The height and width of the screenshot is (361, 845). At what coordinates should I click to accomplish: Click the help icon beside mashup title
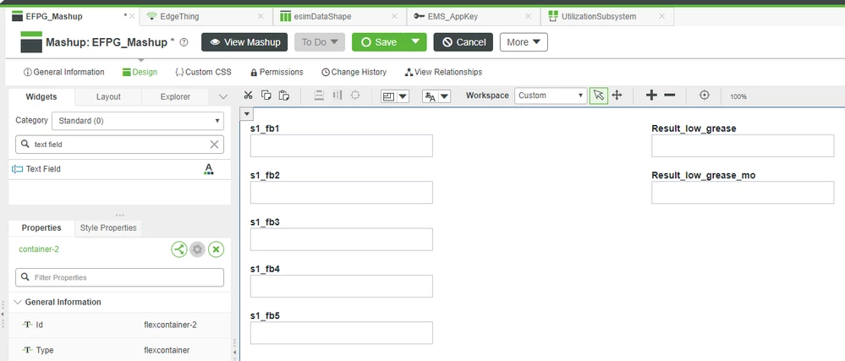click(184, 42)
